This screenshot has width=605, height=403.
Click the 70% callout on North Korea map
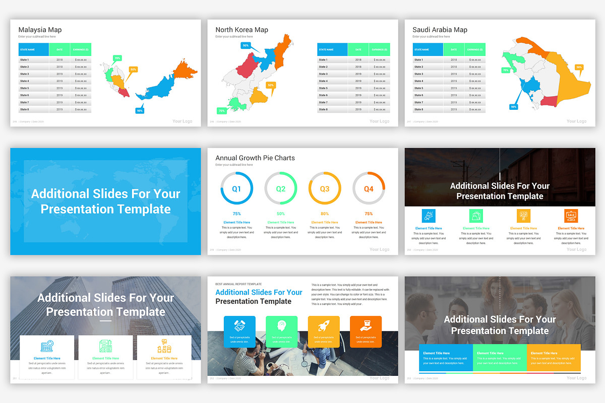coord(221,110)
